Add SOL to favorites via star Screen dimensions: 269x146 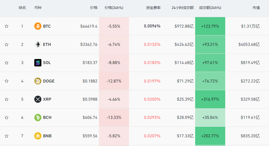tap(7, 63)
